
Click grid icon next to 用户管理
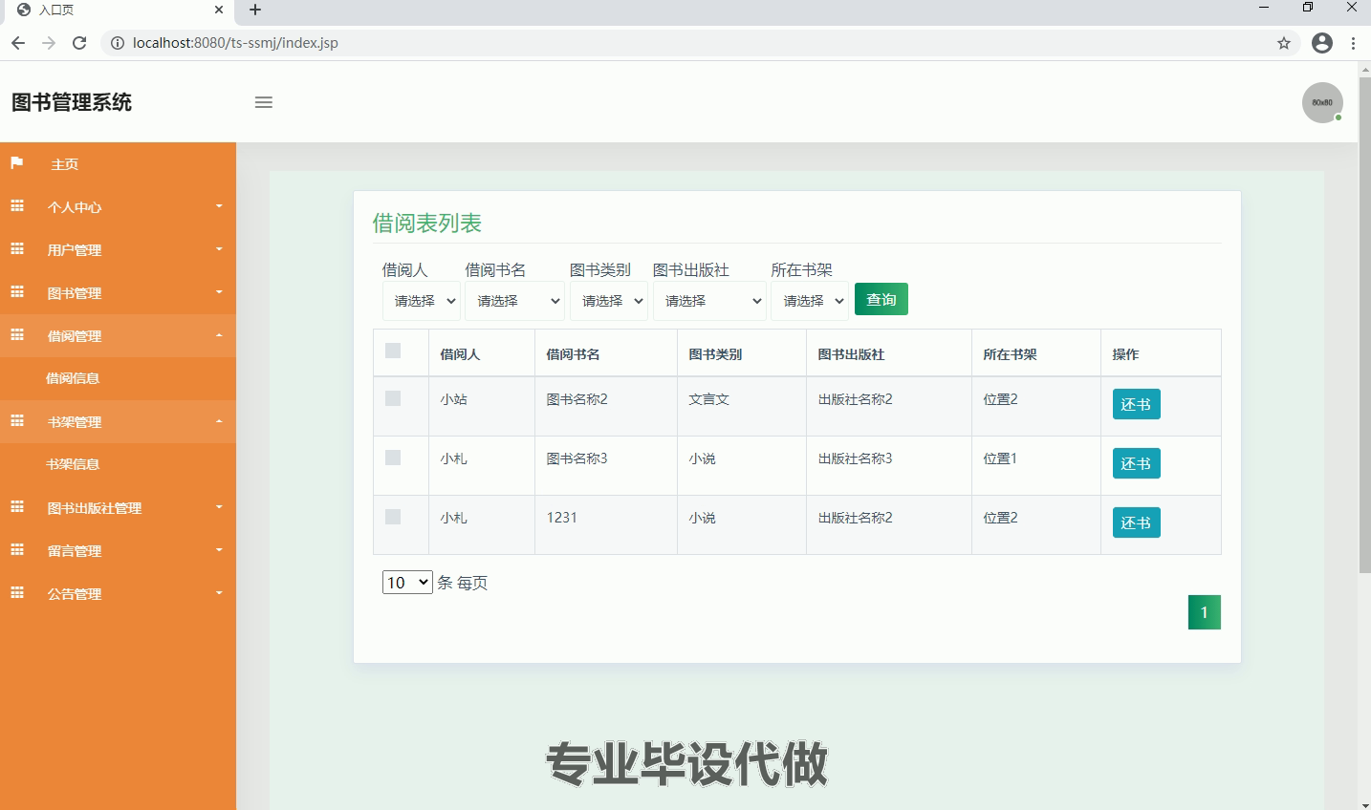(17, 249)
